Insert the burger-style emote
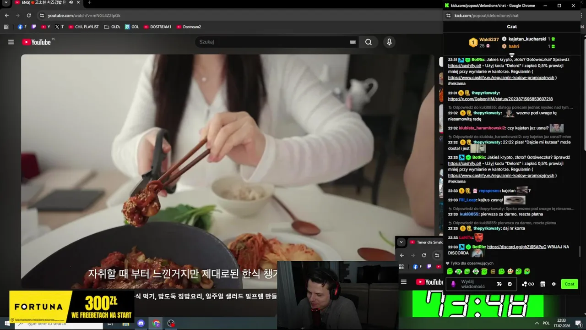This screenshot has height=330, width=586. click(x=510, y=272)
